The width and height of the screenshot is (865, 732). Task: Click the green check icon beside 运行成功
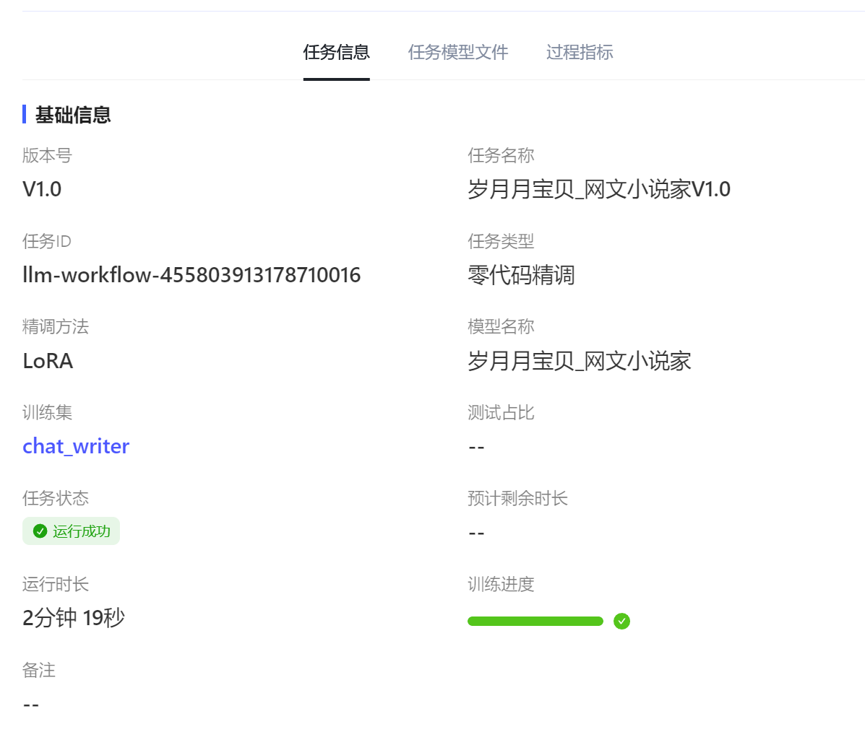(40, 531)
